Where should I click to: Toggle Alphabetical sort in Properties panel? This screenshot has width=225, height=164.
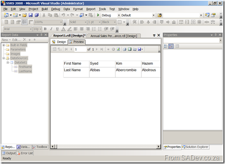[x=171, y=46]
